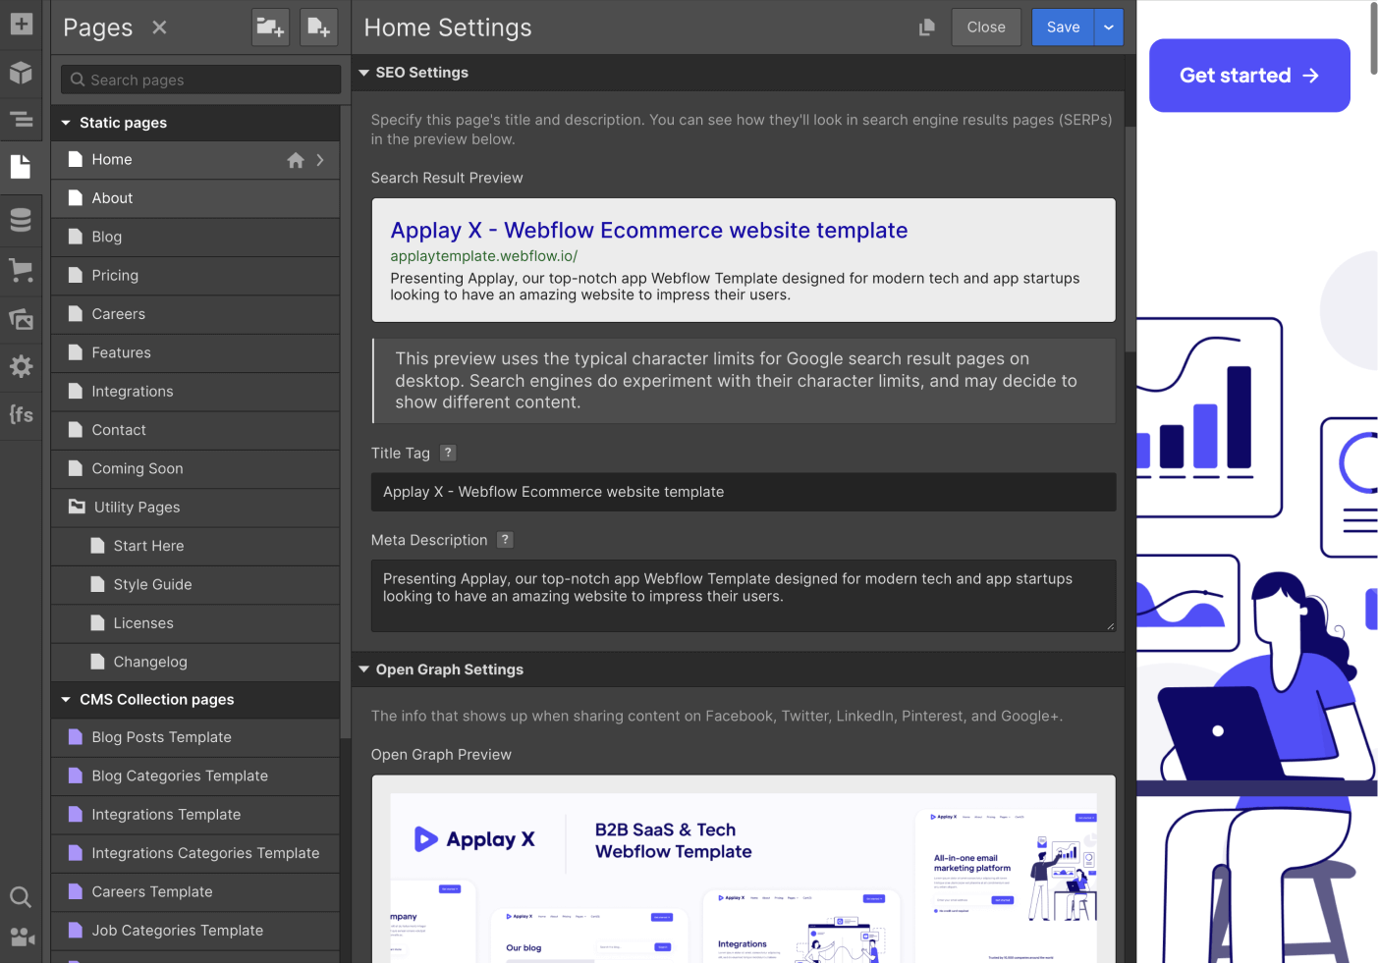Select the Blog page
This screenshot has height=964, width=1378.
(x=195, y=237)
